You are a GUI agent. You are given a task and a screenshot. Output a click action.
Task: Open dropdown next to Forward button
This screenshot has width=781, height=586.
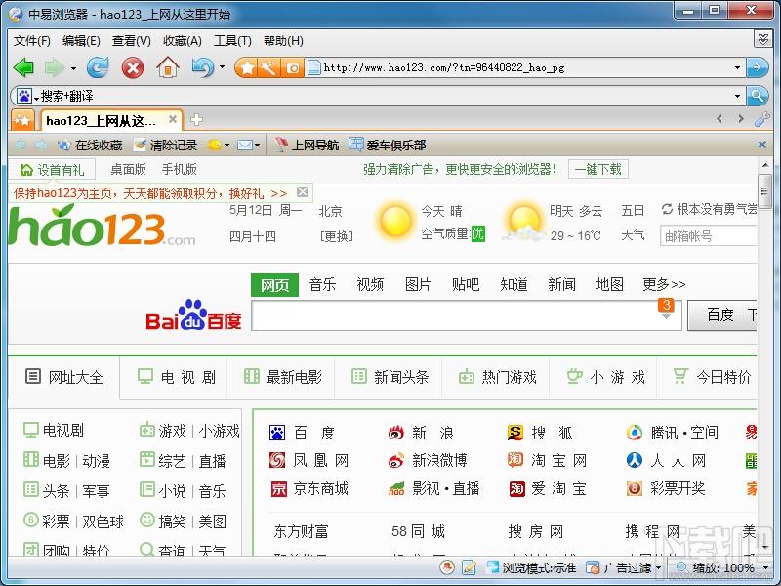[73, 67]
